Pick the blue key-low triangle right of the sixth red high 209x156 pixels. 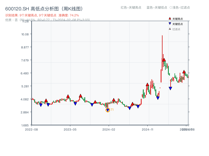pos(138,107)
